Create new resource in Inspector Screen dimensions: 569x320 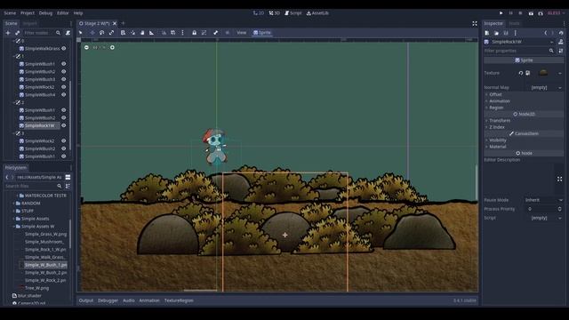[x=487, y=33]
